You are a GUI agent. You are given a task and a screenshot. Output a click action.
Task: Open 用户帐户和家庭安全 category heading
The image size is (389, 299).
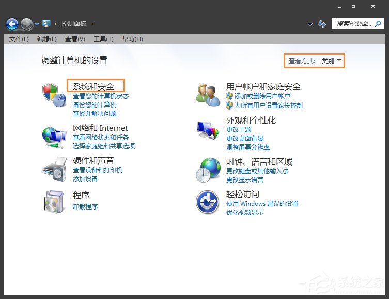tap(263, 87)
